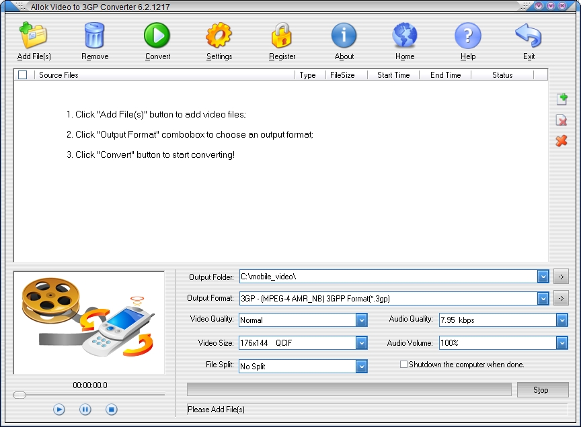Image resolution: width=581 pixels, height=427 pixels.
Task: Click the "Normal" video quality value
Action: [x=251, y=320]
